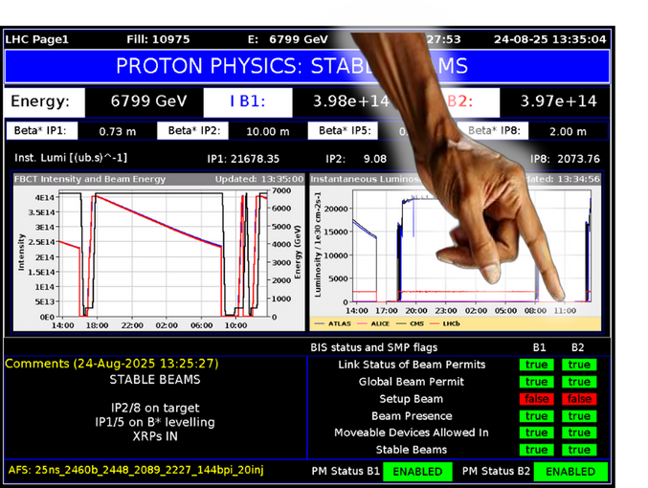Select the FBCT Intensity and Beam Energy title
This screenshot has width=648, height=488.
click(90, 179)
